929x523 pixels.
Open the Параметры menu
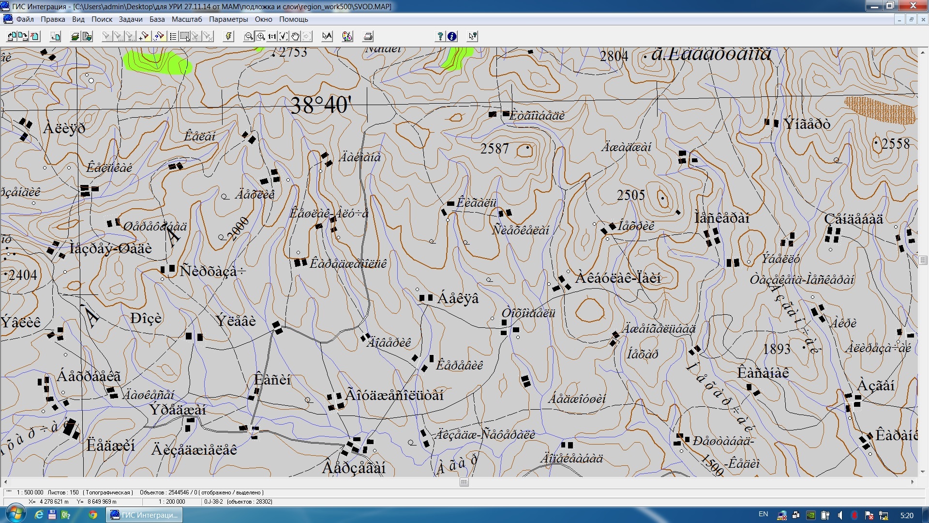click(228, 19)
